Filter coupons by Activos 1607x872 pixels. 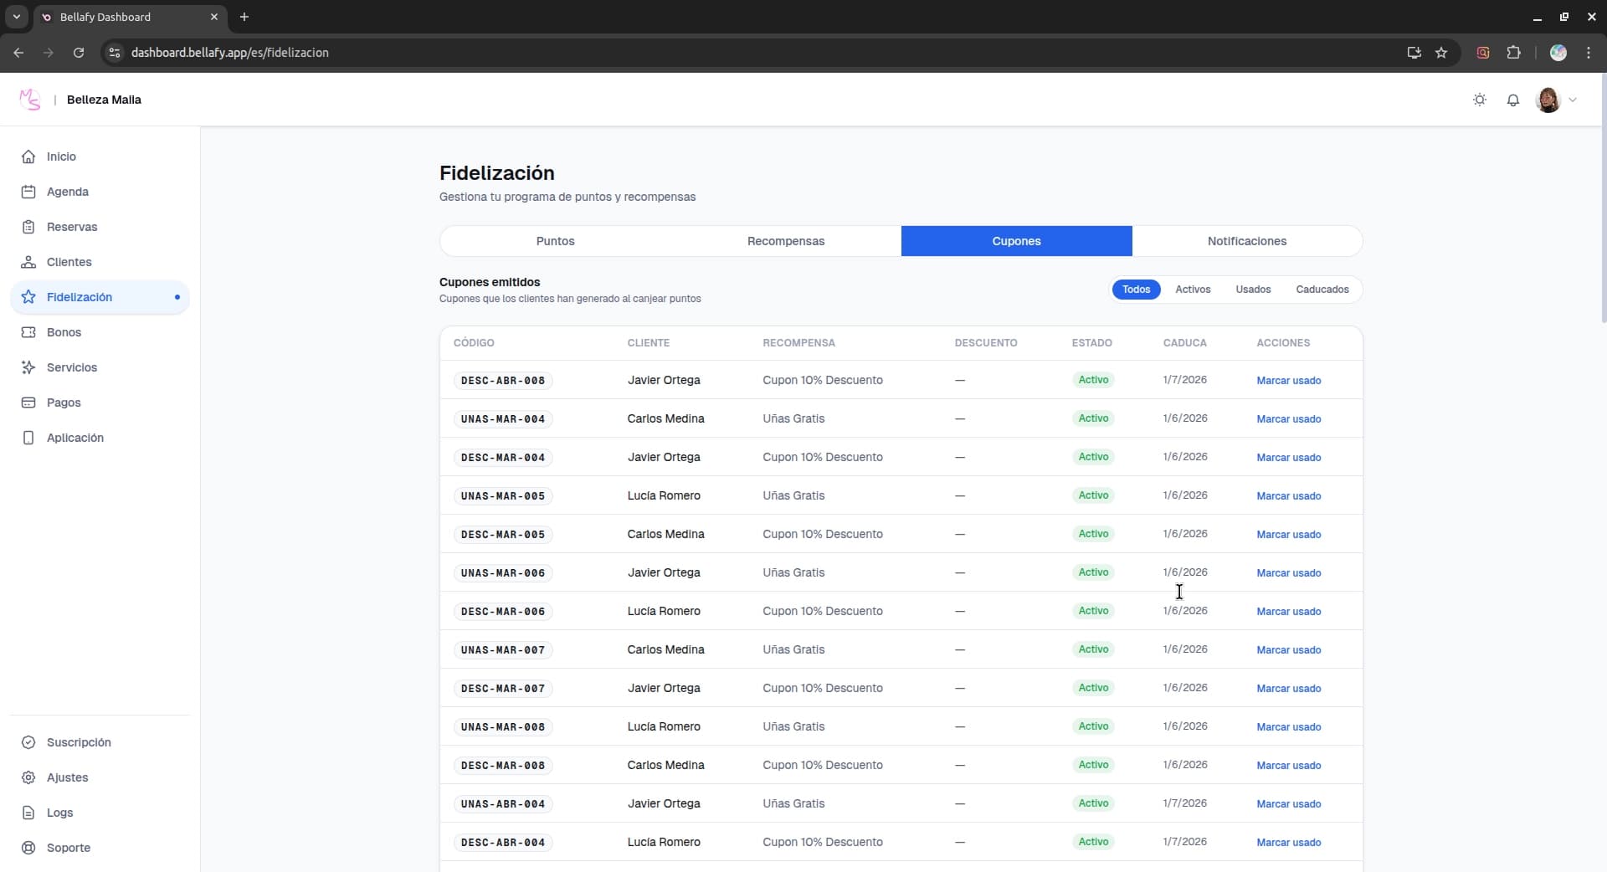[x=1192, y=290]
